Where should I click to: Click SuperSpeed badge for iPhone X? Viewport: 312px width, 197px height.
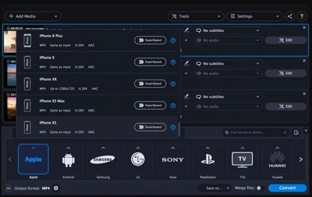(150, 62)
